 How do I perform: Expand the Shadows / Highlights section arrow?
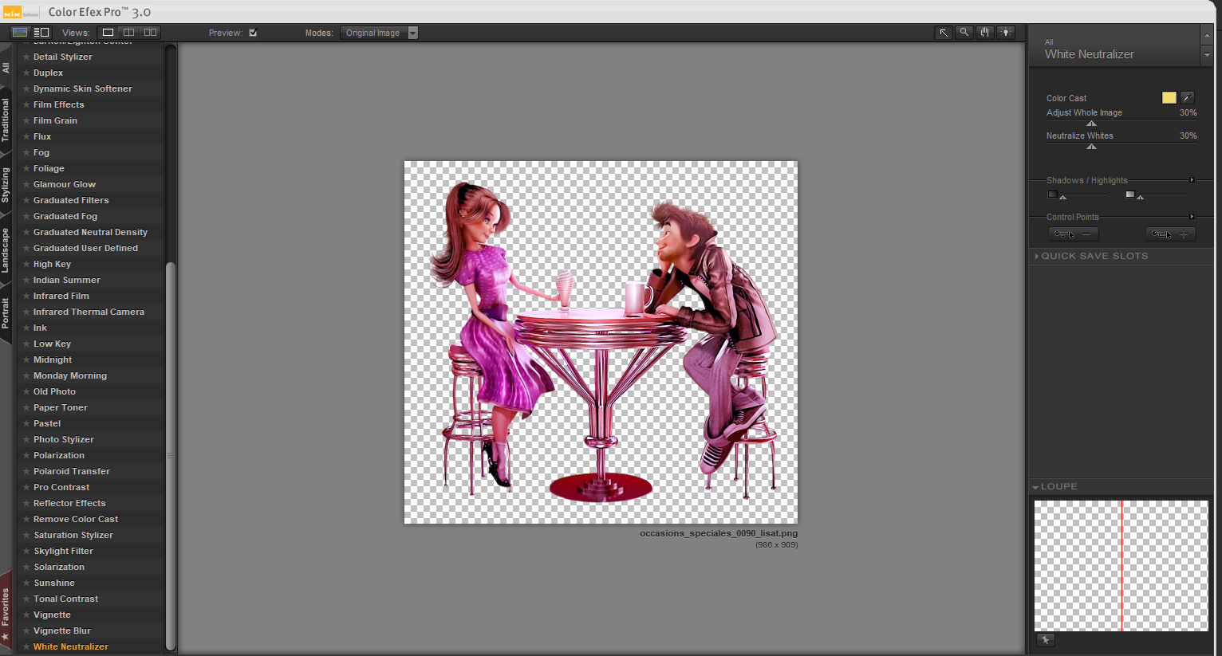click(x=1192, y=180)
